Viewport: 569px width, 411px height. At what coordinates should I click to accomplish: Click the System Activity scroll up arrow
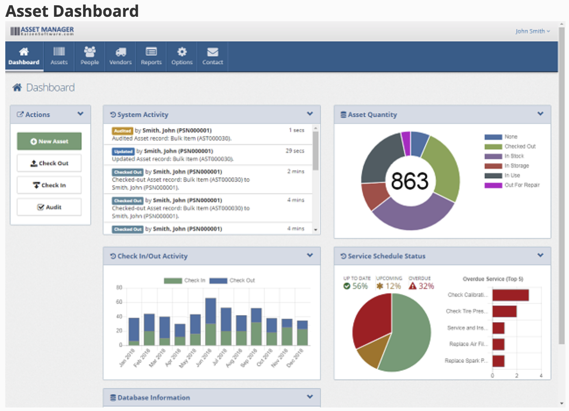pos(315,128)
